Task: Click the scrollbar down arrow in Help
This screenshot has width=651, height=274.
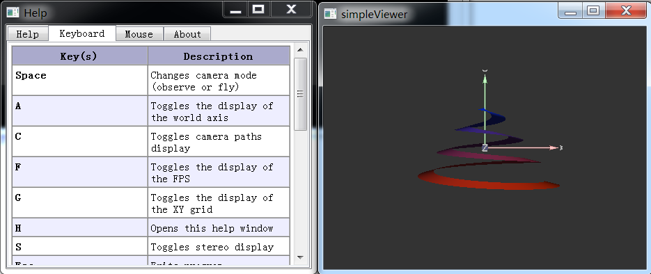Action: click(300, 257)
